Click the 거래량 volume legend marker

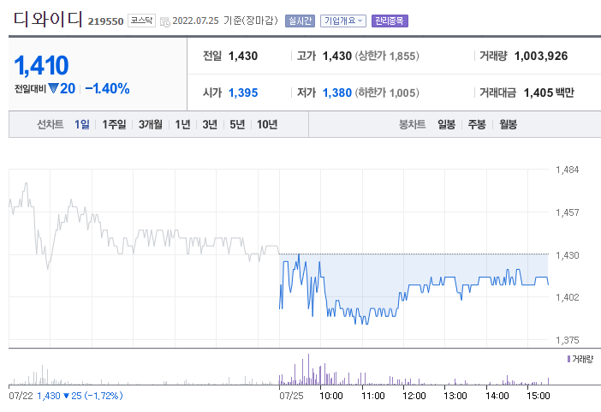568,359
